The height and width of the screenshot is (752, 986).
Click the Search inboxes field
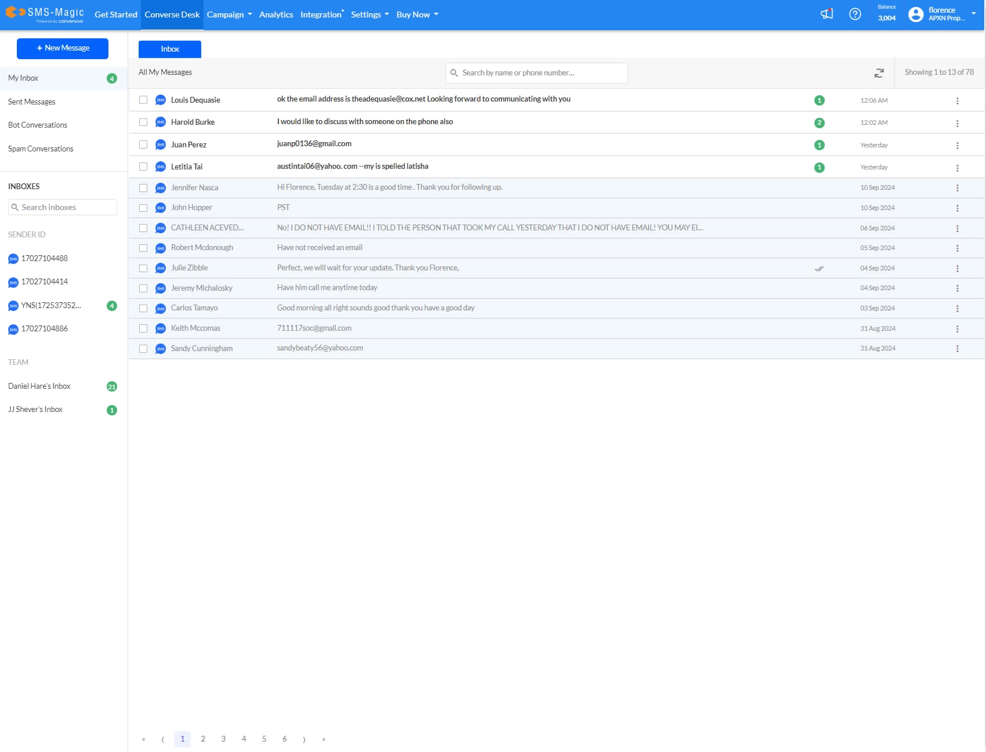(x=63, y=207)
